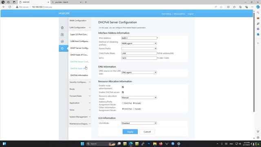Expand System Management menu section

coord(80,117)
